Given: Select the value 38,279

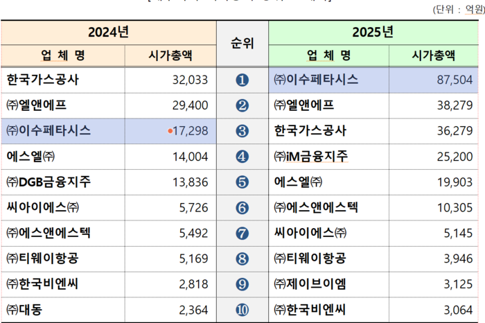Looking at the screenshot, I should click(455, 105).
